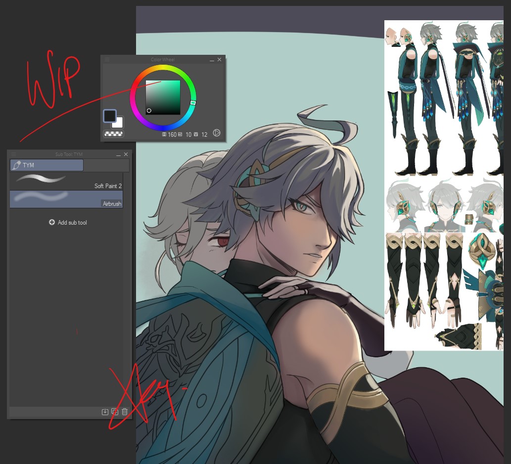Switch color space with the circled arrow icon
Viewport: 511px width, 464px height.
click(216, 133)
